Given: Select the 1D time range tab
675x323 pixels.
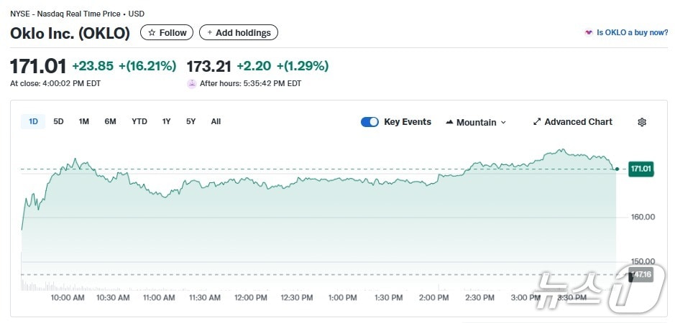Looking at the screenshot, I should (33, 121).
